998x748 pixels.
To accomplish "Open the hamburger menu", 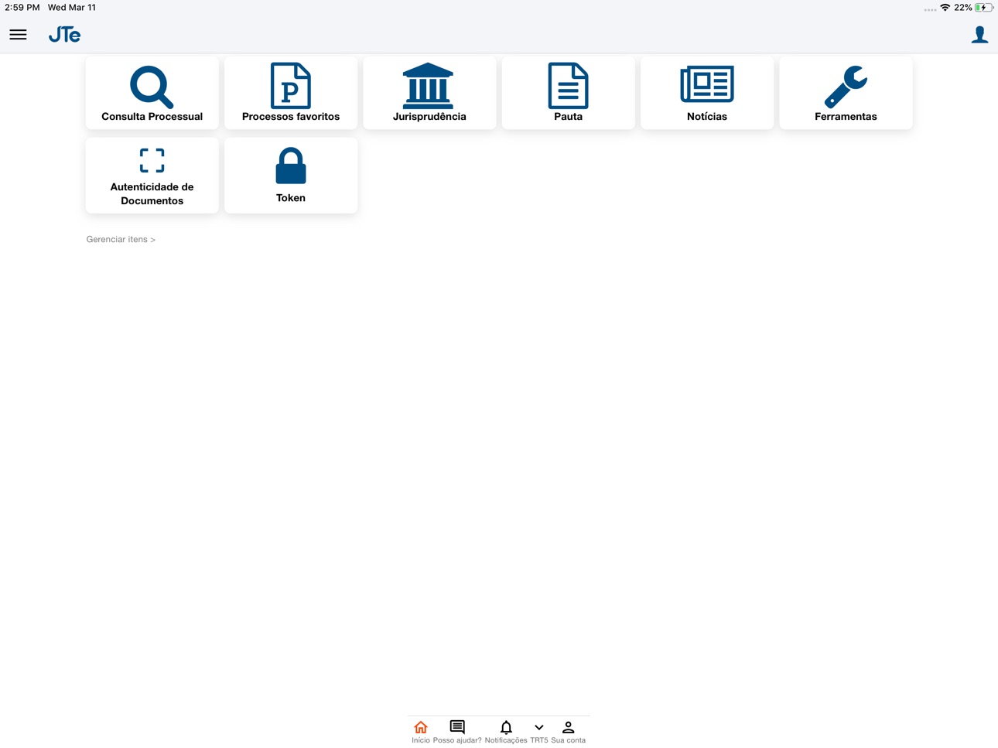I will click(18, 35).
